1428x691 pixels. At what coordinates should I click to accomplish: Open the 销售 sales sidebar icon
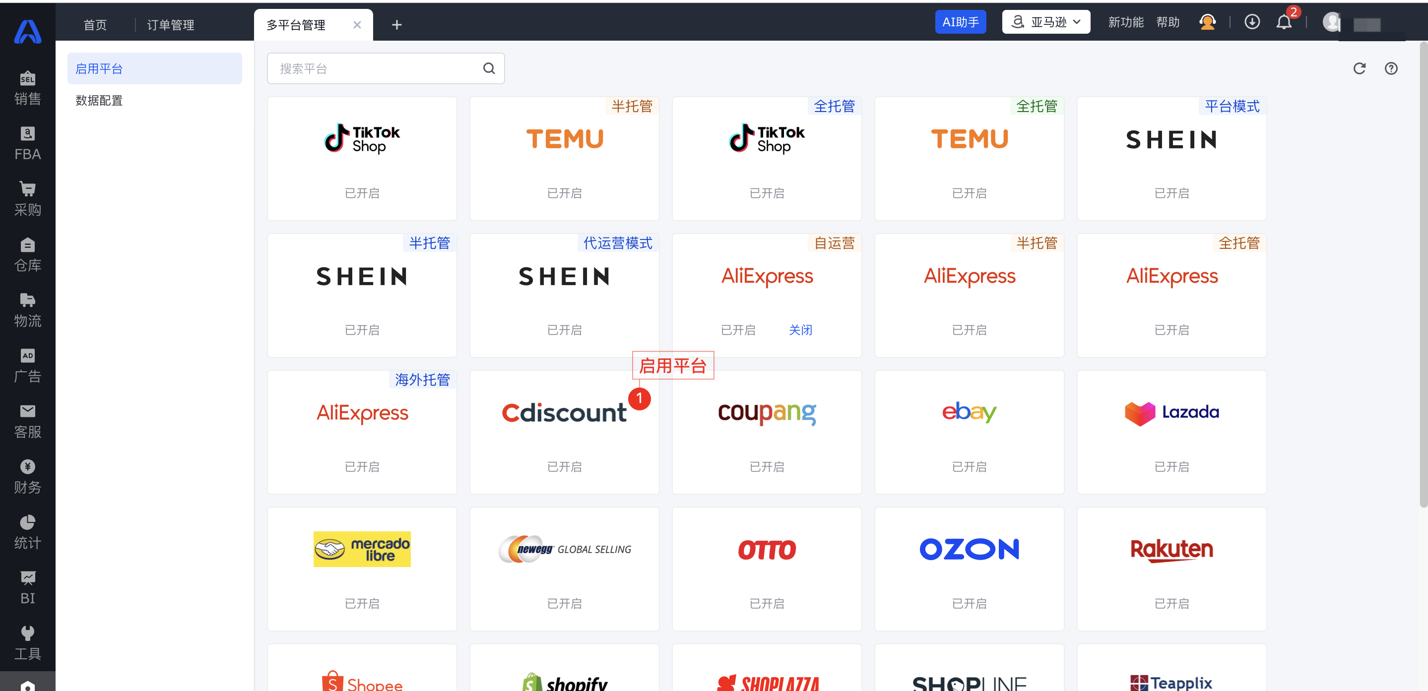(27, 88)
